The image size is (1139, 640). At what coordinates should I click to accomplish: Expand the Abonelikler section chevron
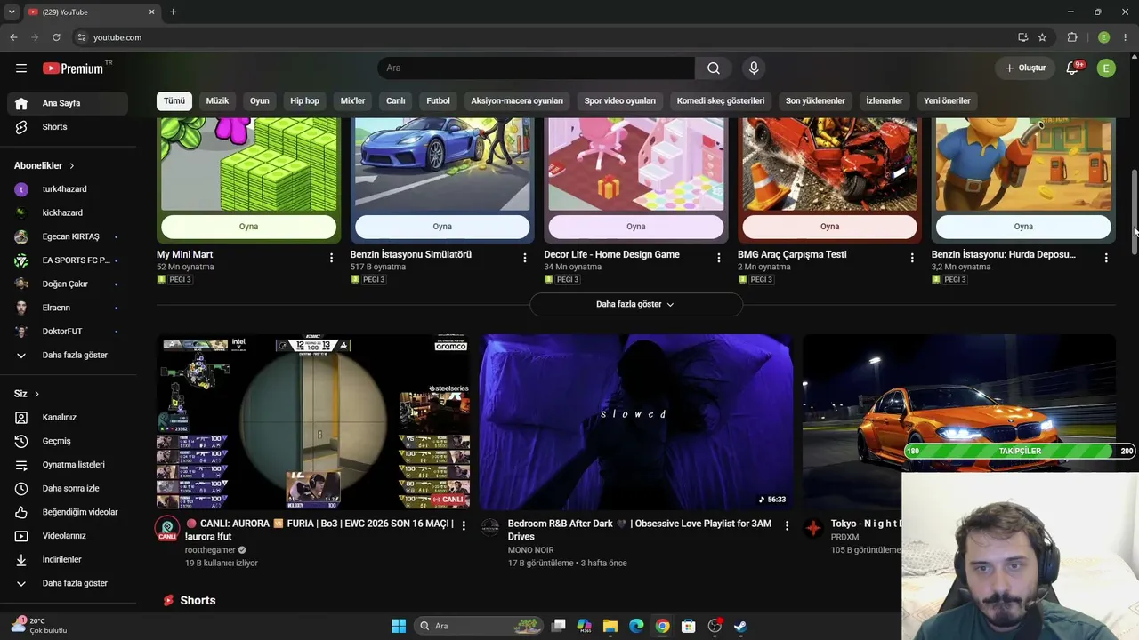pos(72,165)
